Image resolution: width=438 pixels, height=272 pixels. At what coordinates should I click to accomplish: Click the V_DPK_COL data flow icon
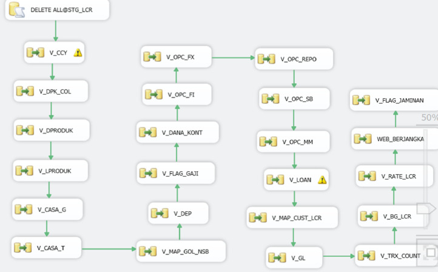25,91
